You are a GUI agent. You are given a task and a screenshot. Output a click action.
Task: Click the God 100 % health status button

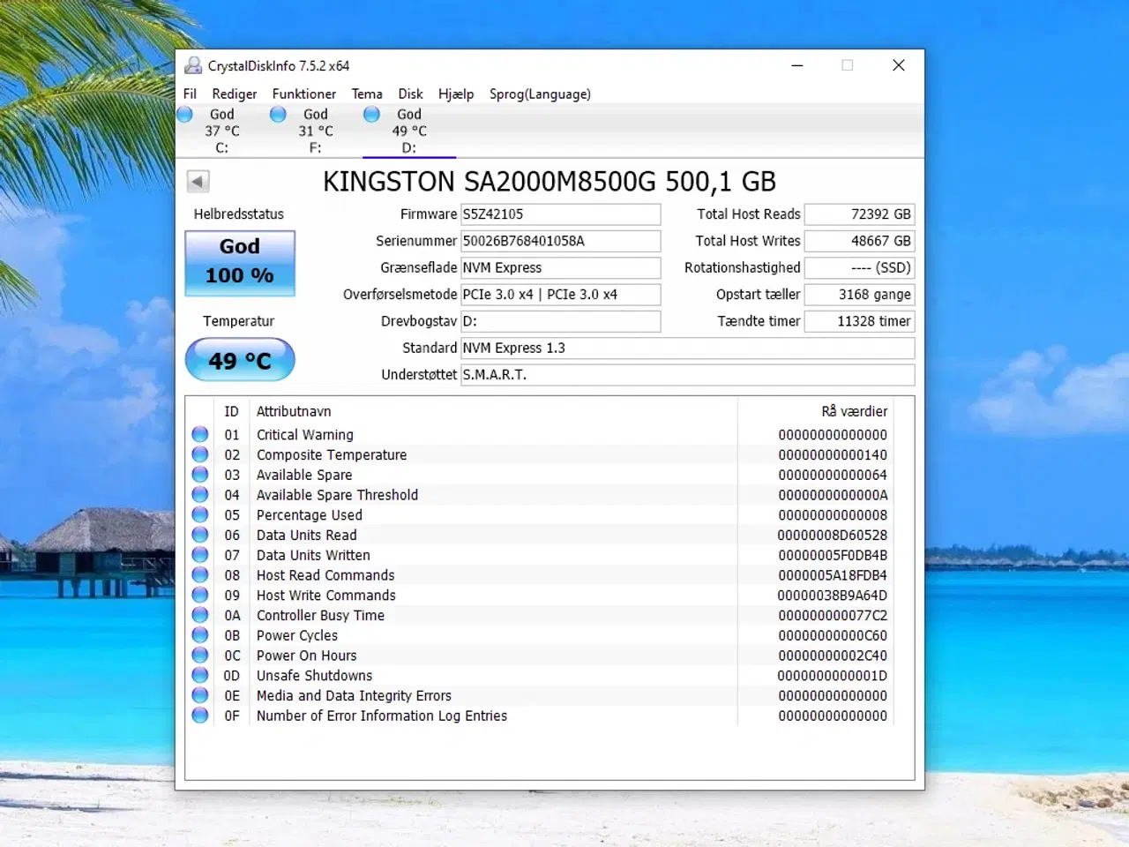pos(240,263)
